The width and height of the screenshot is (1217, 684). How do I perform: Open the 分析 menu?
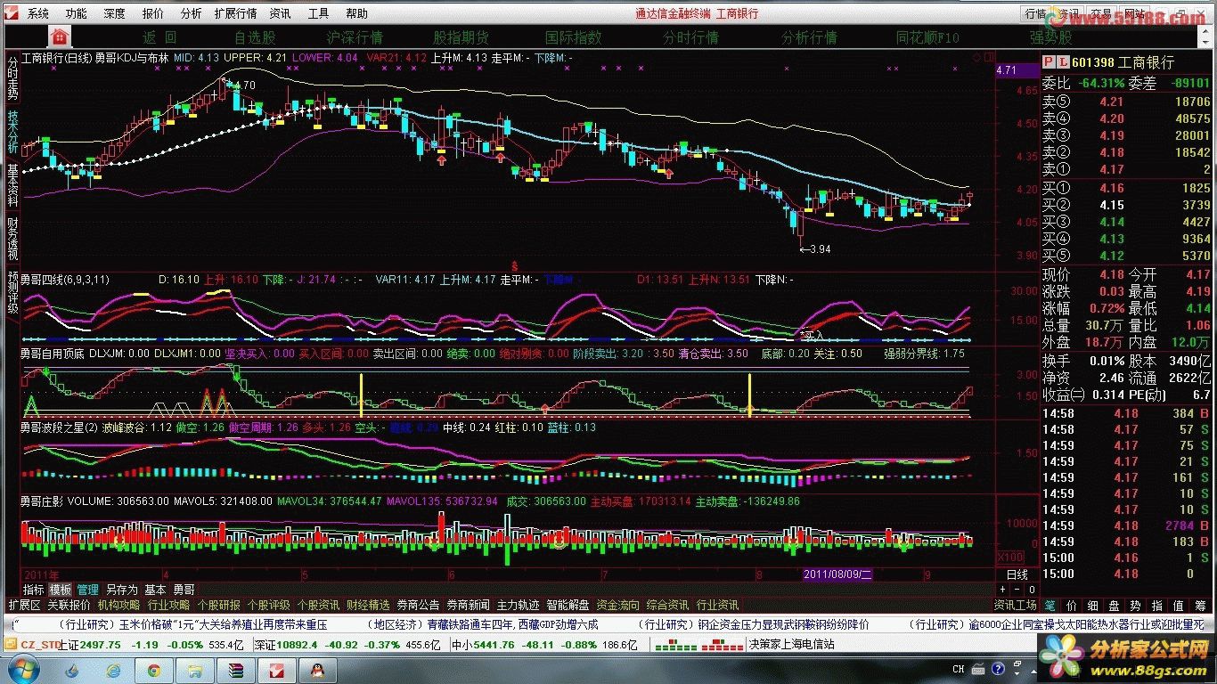191,13
